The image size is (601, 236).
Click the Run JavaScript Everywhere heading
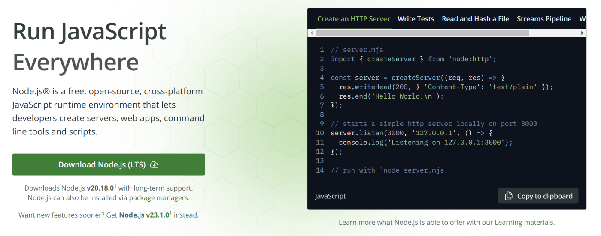90,46
